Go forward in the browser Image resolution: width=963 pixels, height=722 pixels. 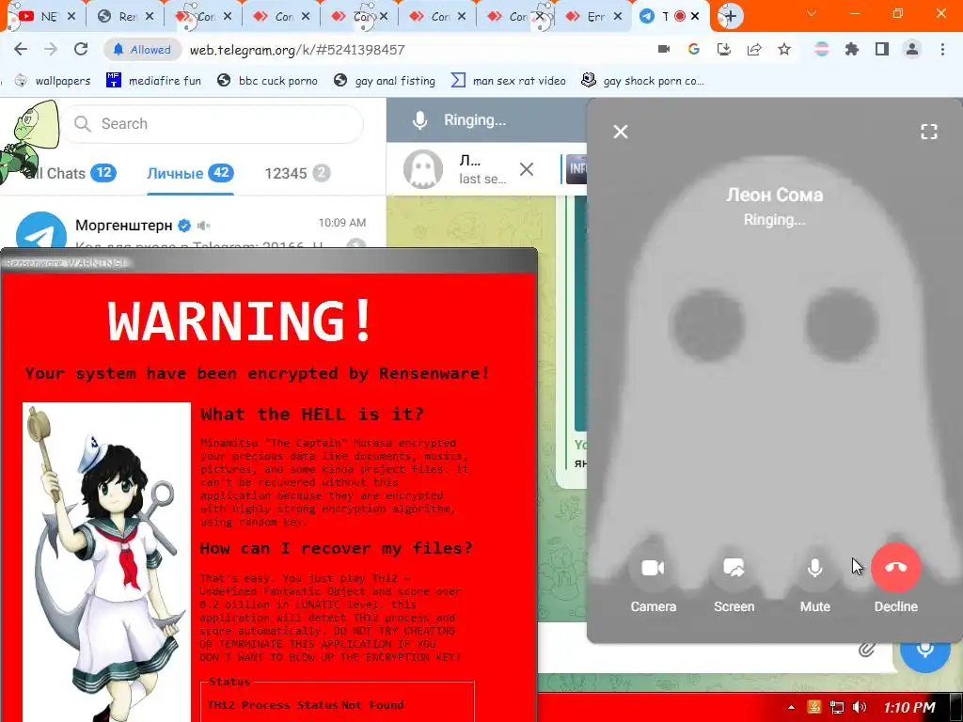[51, 50]
